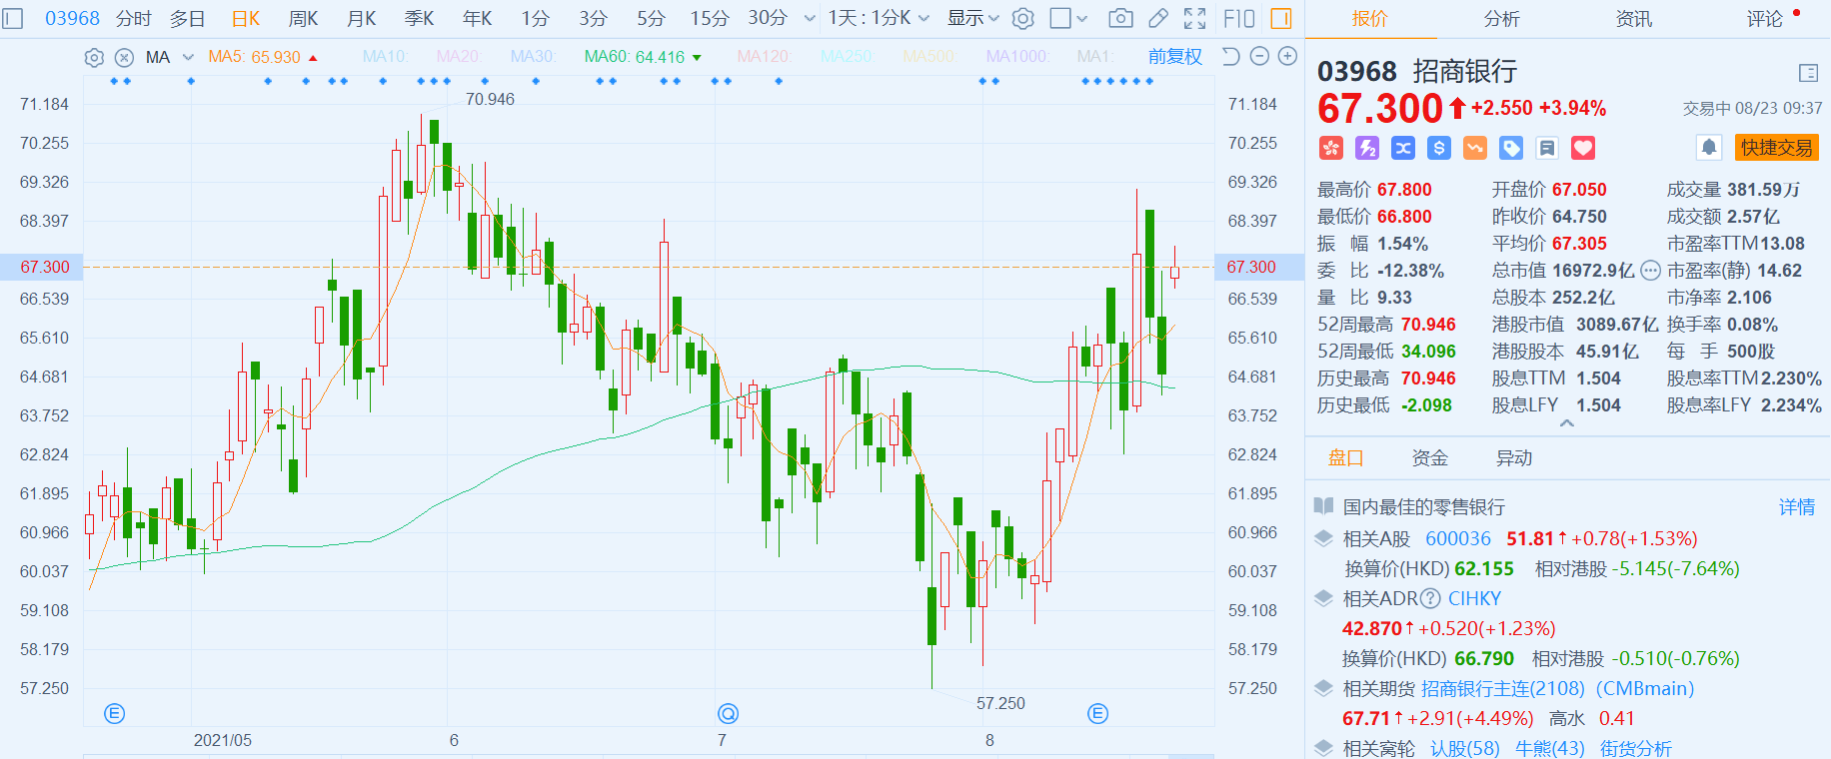Switch to the 周K weekly chart
The height and width of the screenshot is (759, 1831).
303,18
